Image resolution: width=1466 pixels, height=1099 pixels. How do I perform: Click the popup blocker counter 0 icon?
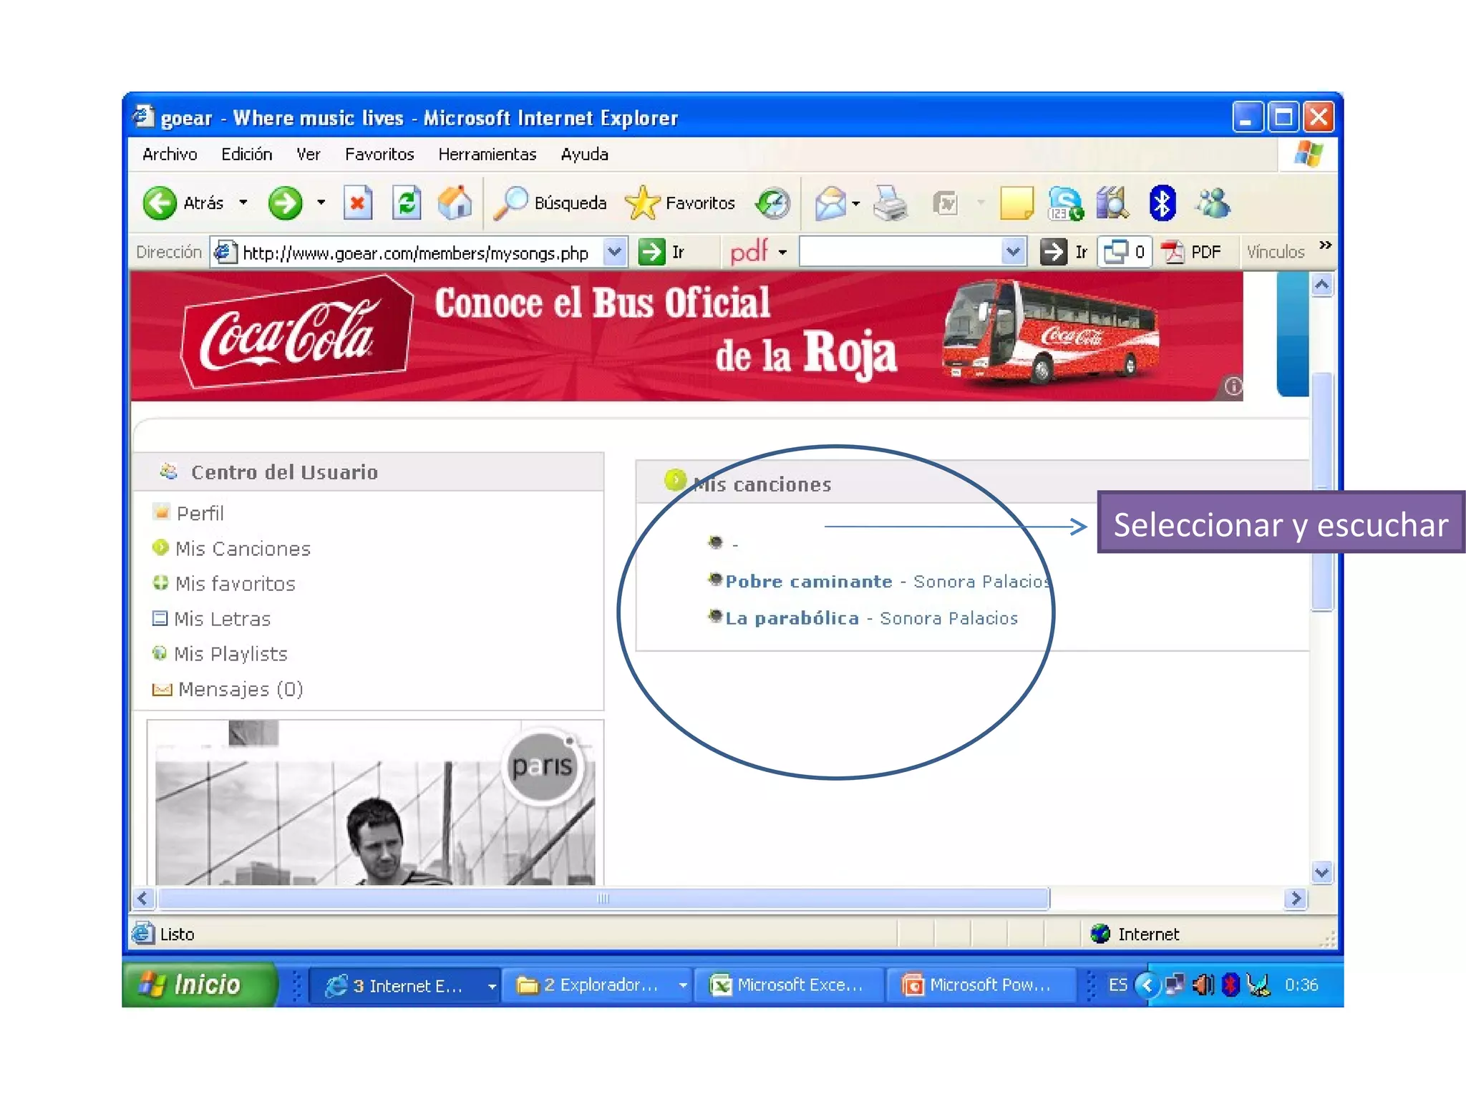click(x=1125, y=252)
